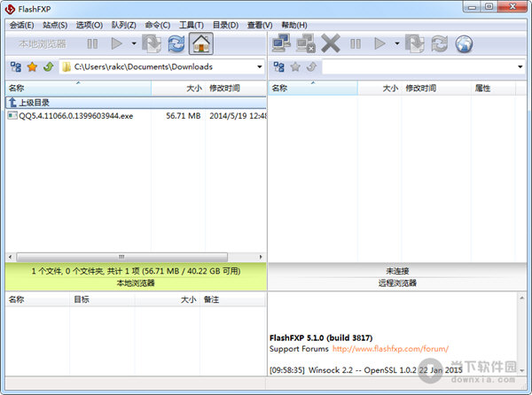Click the Winsock 2.2 OpenSSL log line
Screen dimensions: 532x395
coord(365,370)
